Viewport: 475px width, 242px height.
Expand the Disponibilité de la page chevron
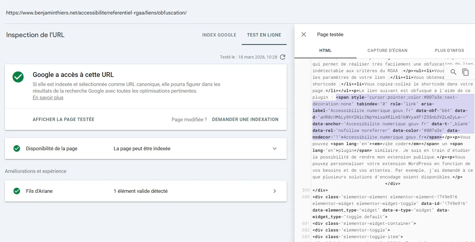pyautogui.click(x=274, y=148)
